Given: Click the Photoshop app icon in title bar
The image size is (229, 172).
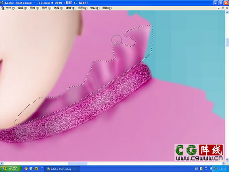Looking at the screenshot, I should point(2,2).
